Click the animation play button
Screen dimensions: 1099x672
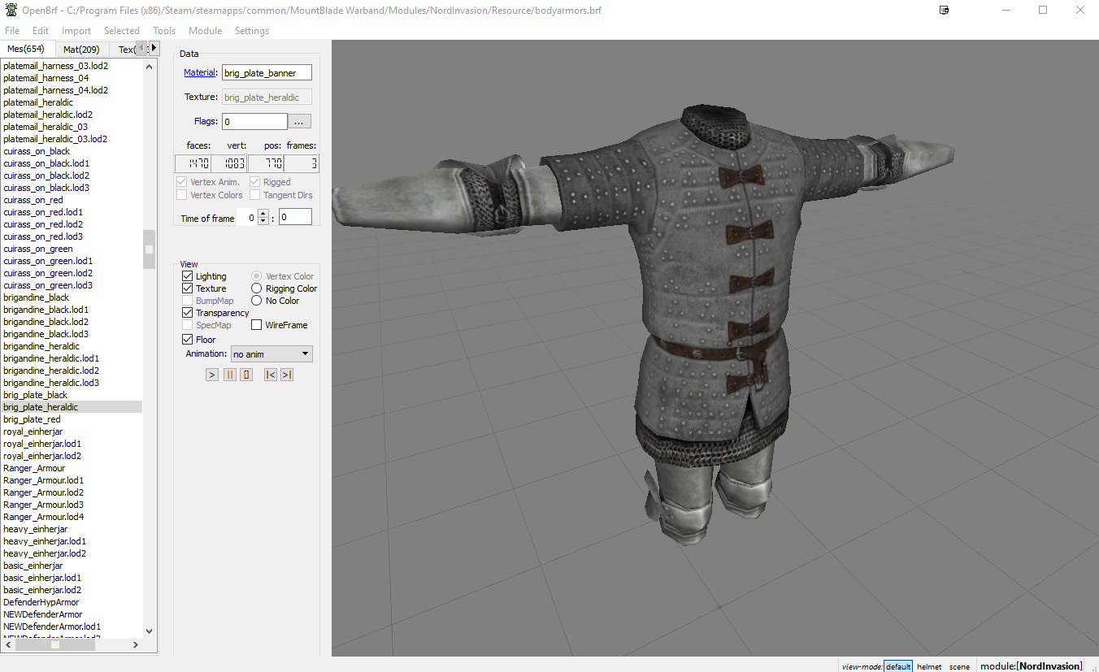click(212, 375)
